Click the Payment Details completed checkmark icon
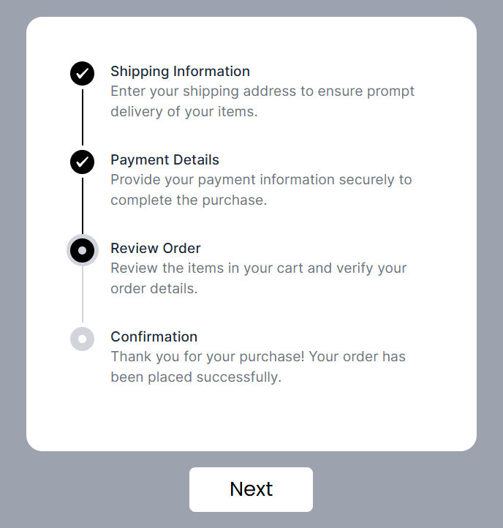Screen dimensions: 503x528 pos(82,162)
